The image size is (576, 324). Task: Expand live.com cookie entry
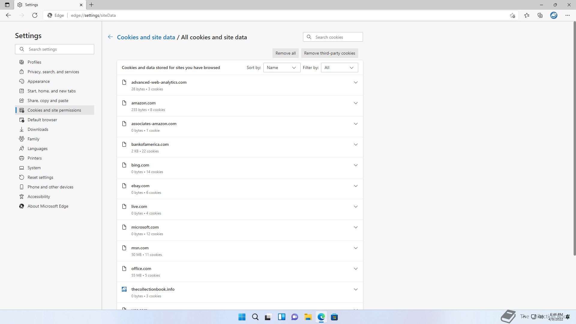pos(355,206)
